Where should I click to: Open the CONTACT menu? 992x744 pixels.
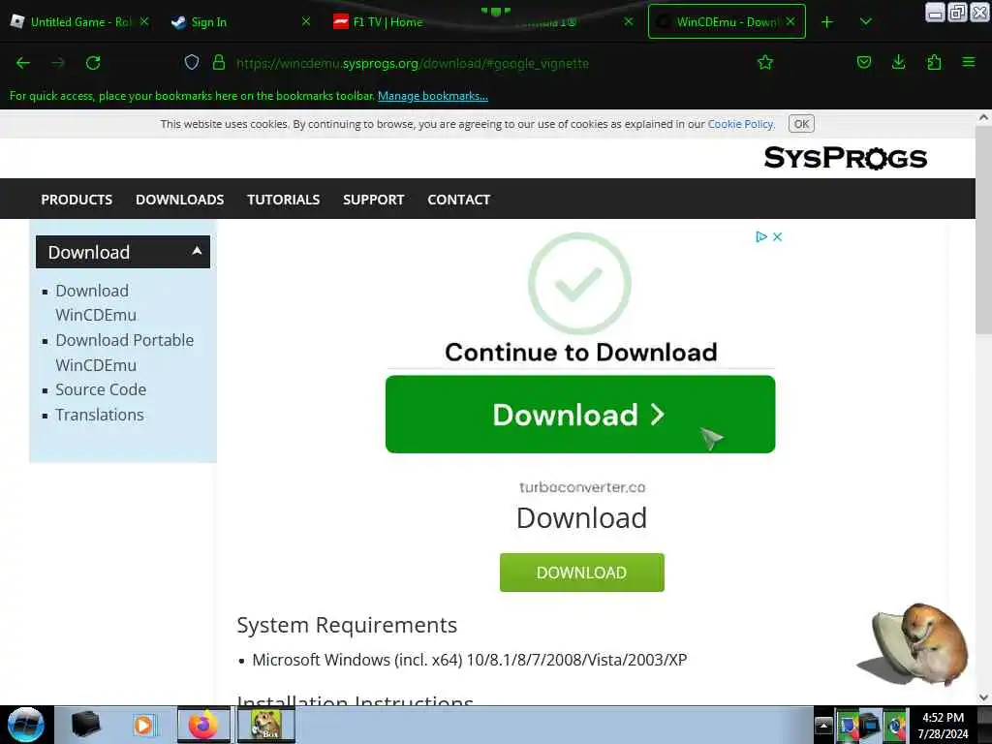(x=458, y=200)
